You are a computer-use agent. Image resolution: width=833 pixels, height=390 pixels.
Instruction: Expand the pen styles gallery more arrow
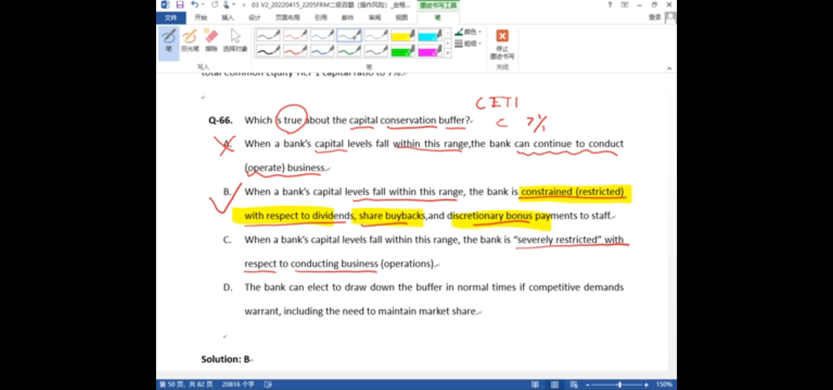click(x=448, y=53)
